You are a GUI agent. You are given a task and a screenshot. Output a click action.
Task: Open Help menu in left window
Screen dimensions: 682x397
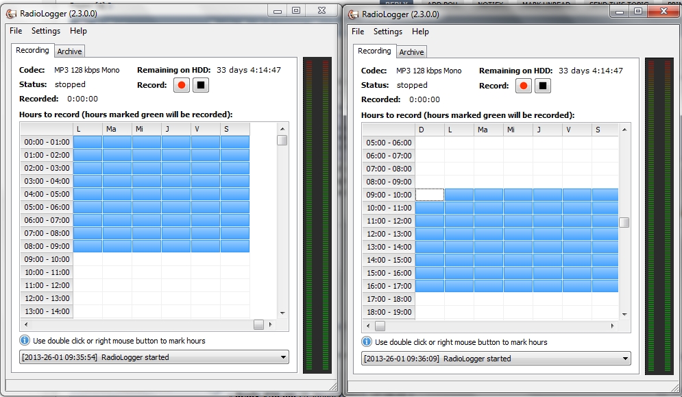pos(78,31)
